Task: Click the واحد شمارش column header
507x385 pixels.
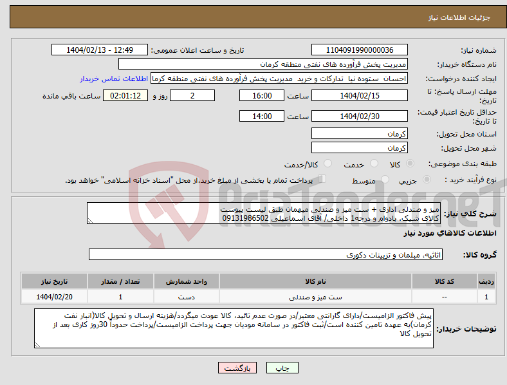Action: 187,281
